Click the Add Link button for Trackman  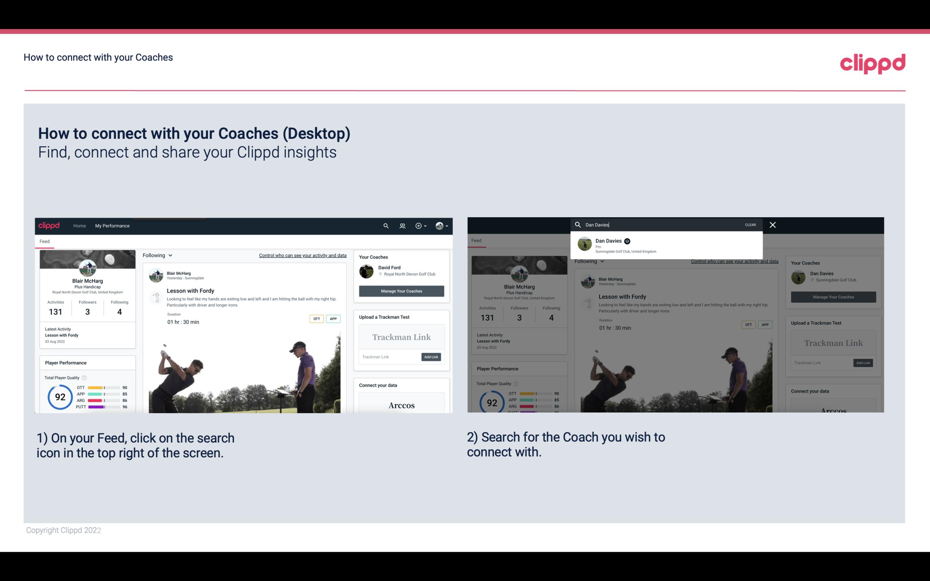[431, 357]
